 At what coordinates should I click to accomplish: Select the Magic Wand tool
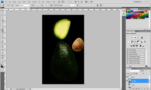tap(3, 18)
